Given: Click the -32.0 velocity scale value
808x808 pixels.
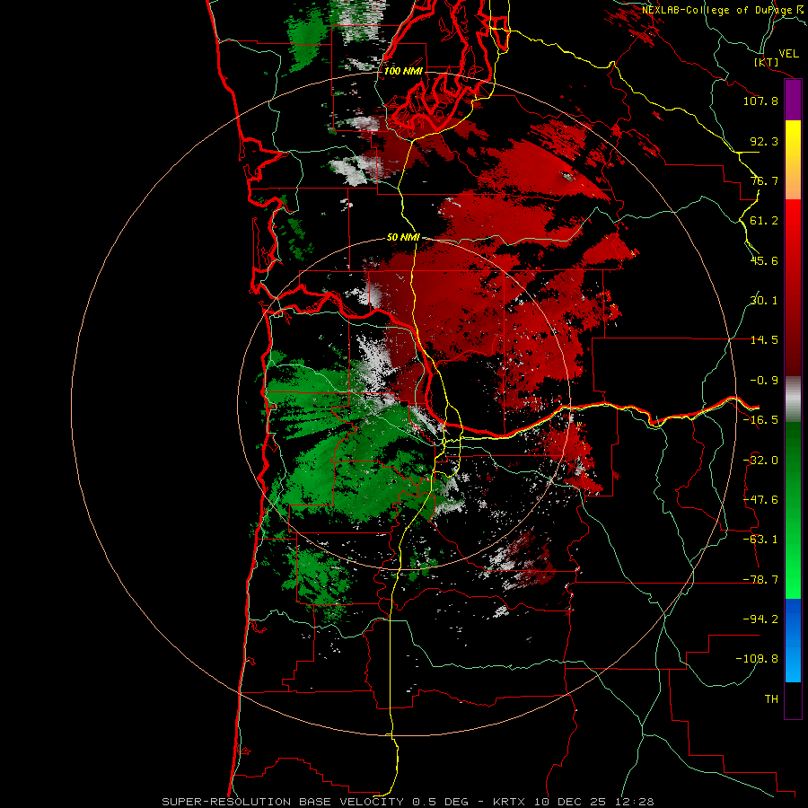Looking at the screenshot, I should point(760,461).
